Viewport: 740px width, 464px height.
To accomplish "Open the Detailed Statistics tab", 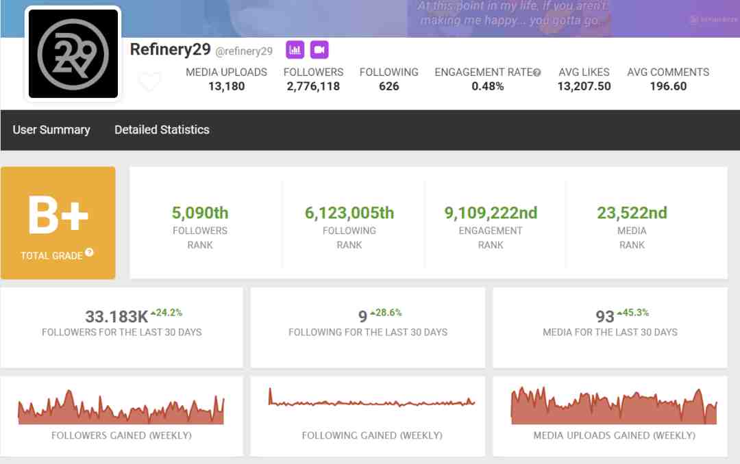I will [162, 129].
